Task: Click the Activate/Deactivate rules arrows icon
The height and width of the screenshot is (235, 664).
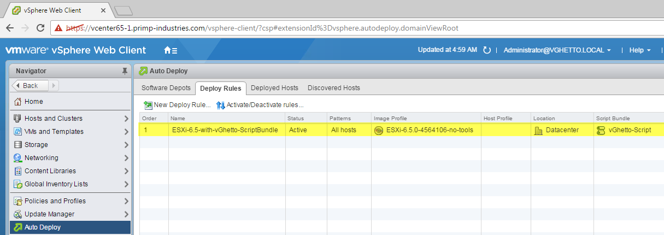Action: [221, 105]
